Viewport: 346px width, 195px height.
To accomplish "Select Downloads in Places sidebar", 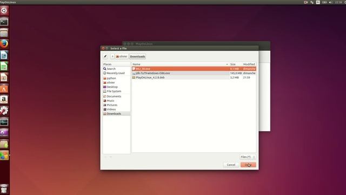I will point(116,114).
